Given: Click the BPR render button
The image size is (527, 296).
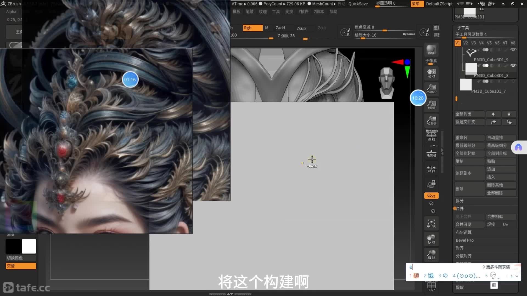Looking at the screenshot, I should (431, 50).
